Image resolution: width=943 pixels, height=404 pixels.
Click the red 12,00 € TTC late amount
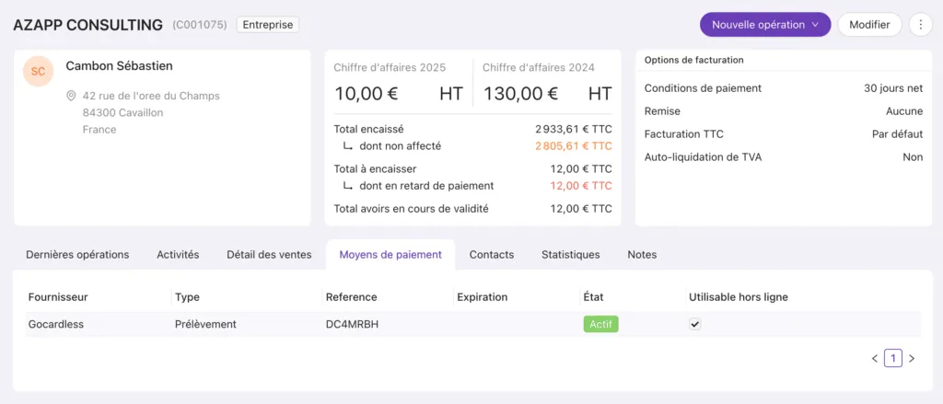tap(581, 186)
